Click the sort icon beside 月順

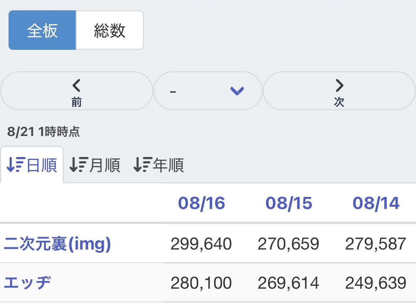pyautogui.click(x=79, y=164)
